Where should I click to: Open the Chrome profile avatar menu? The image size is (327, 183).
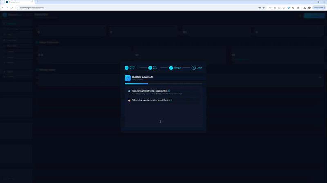(x=309, y=7)
